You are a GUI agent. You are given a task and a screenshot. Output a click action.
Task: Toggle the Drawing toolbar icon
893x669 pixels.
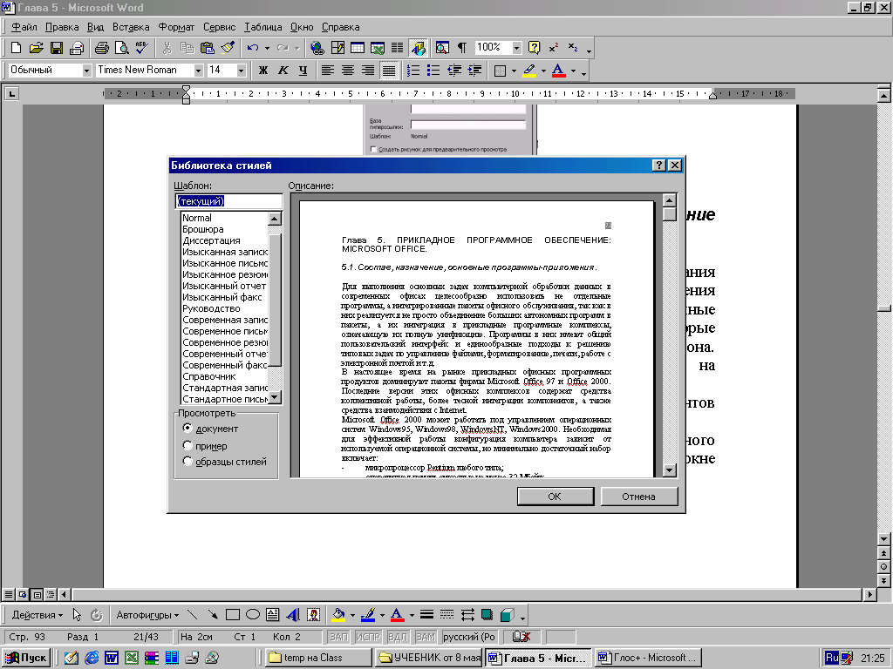pos(418,48)
